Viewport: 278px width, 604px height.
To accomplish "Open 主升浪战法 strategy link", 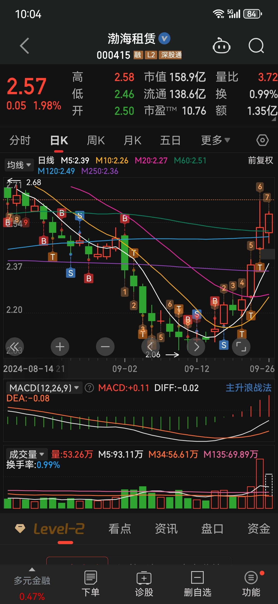I will 249,388.
